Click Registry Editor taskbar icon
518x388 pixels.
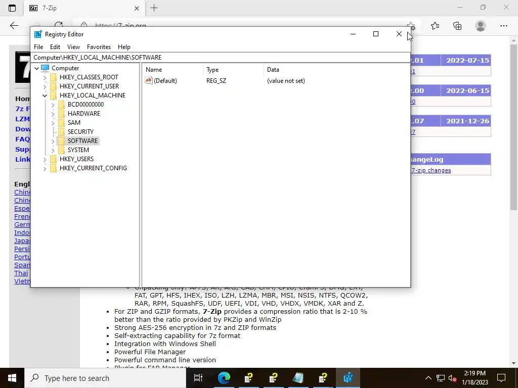[x=348, y=378]
